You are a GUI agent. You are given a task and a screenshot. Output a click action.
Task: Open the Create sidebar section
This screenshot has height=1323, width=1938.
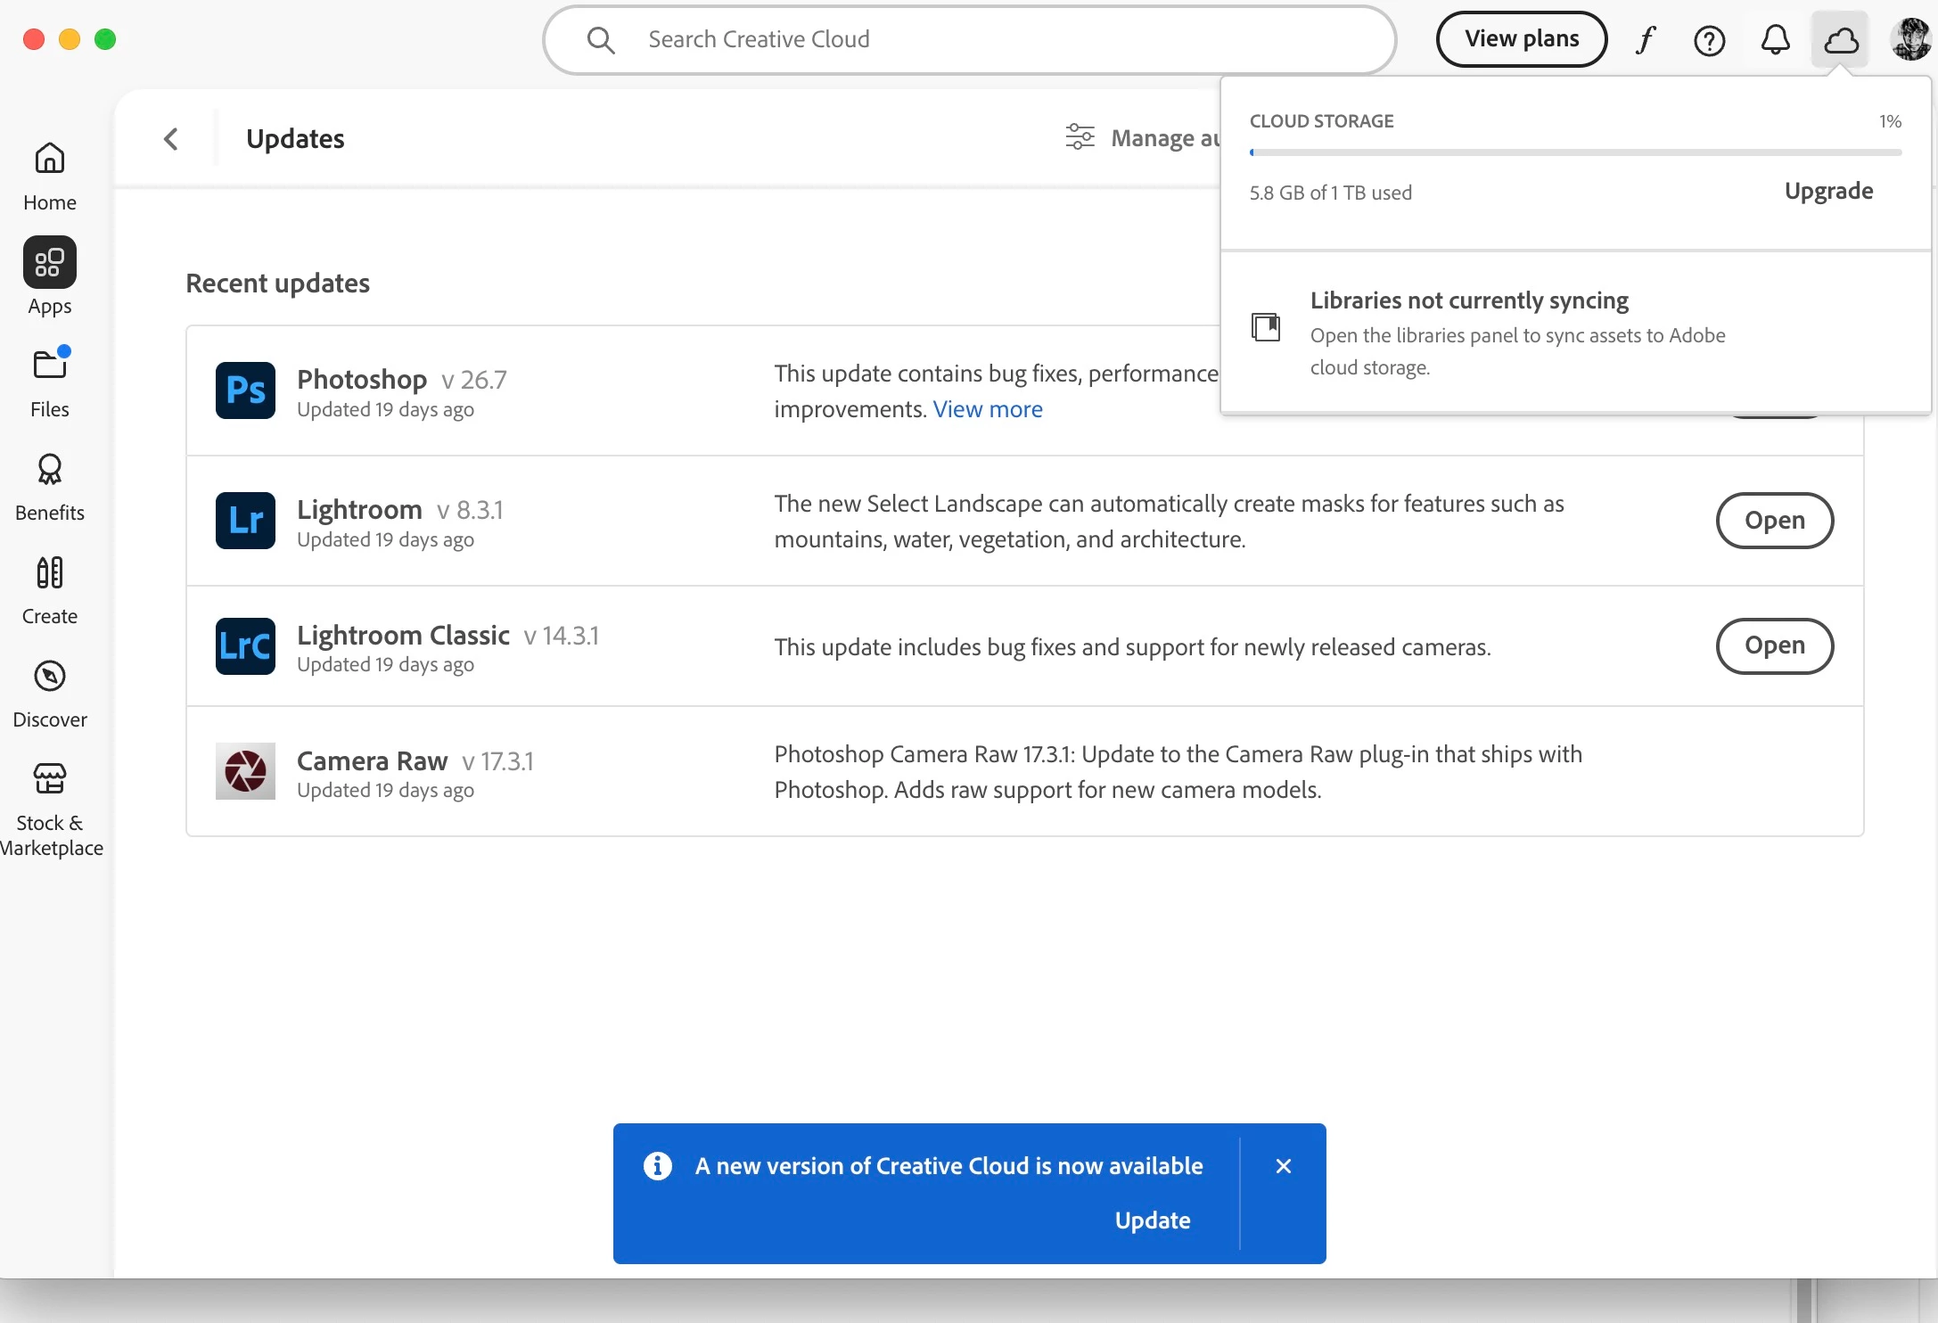click(x=50, y=589)
